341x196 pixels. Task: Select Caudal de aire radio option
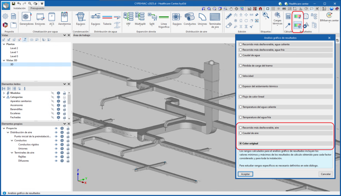[x=241, y=133]
